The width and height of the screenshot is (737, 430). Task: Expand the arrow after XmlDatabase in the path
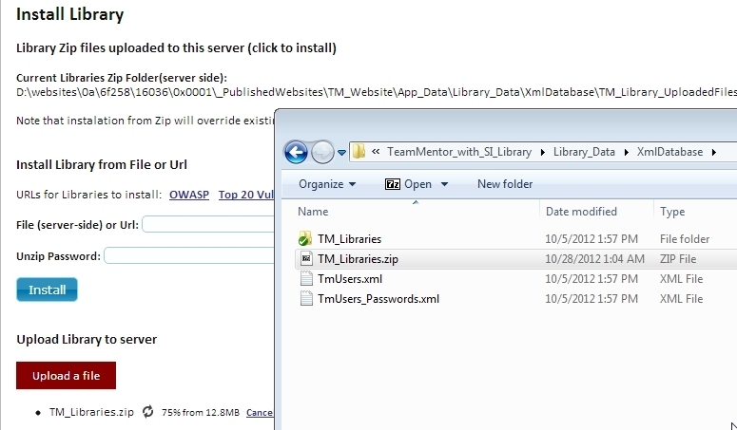coord(712,152)
